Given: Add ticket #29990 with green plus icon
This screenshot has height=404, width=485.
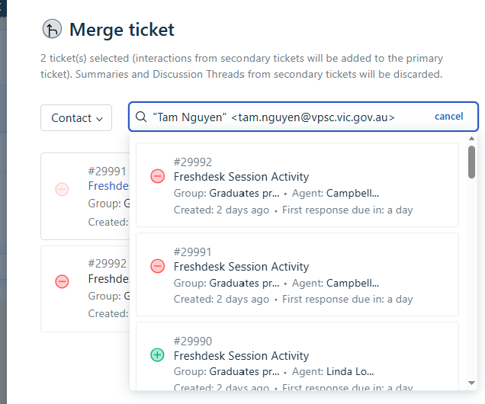Looking at the screenshot, I should [x=157, y=355].
